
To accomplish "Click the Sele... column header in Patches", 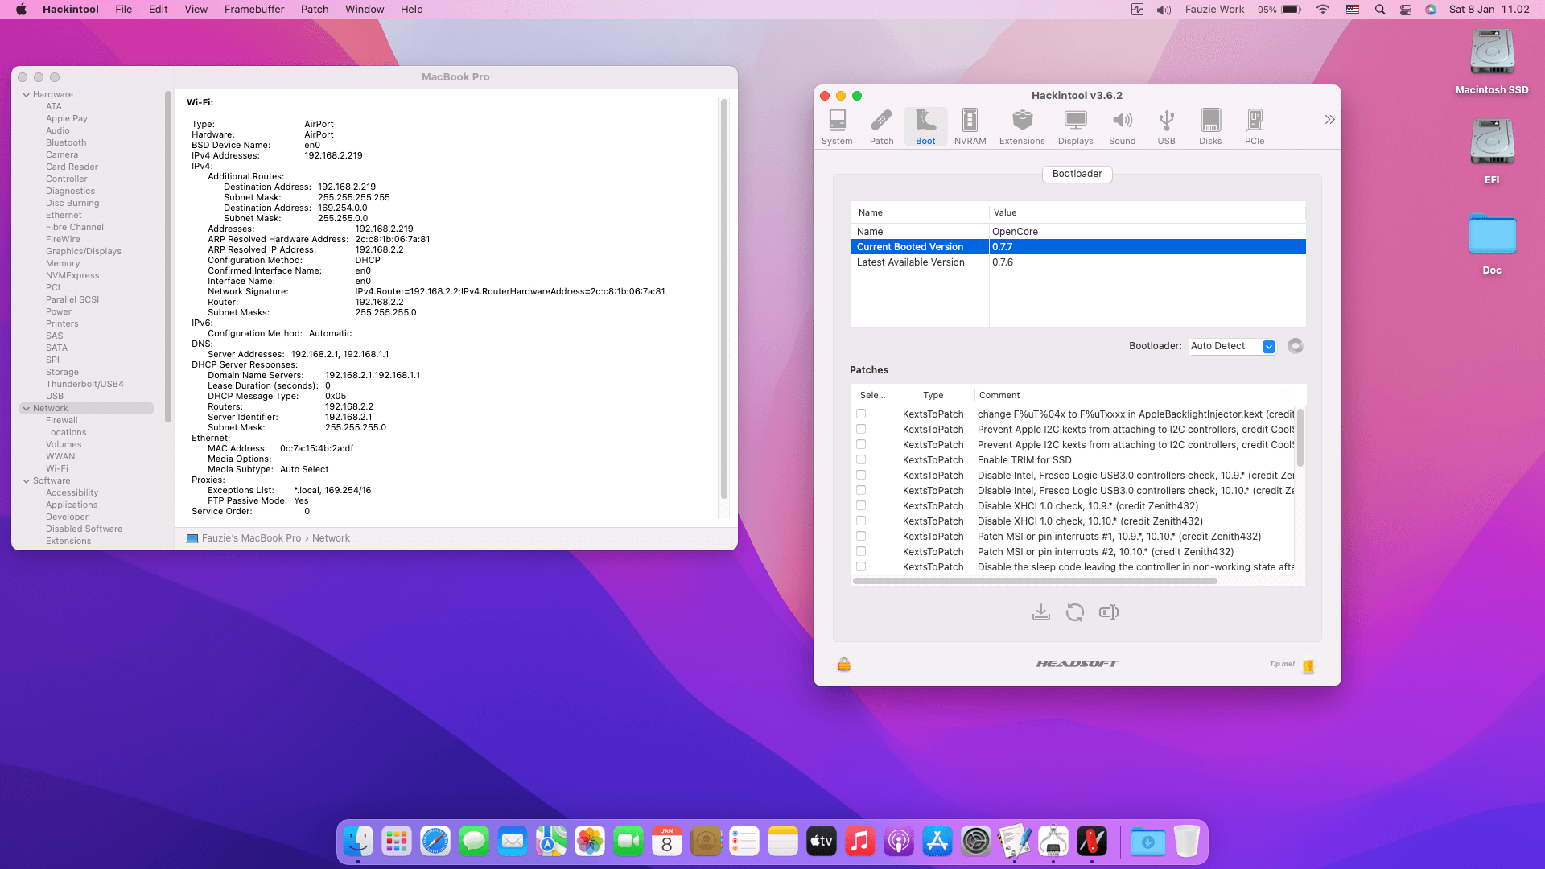I will pyautogui.click(x=872, y=395).
